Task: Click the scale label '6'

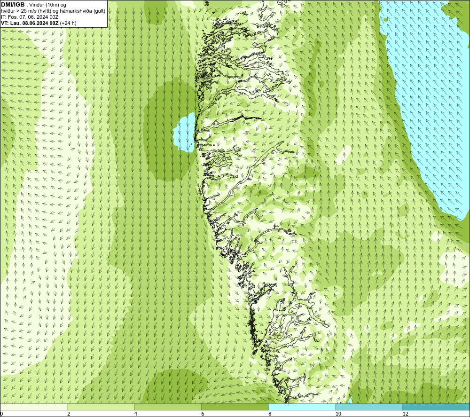Action: [x=203, y=414]
